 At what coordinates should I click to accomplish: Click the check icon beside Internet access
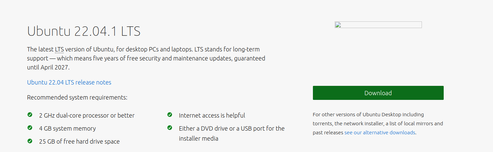click(x=170, y=115)
